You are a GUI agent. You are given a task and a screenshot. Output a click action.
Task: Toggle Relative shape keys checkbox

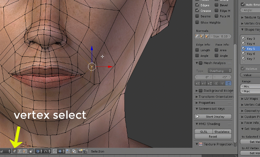tap(243, 68)
